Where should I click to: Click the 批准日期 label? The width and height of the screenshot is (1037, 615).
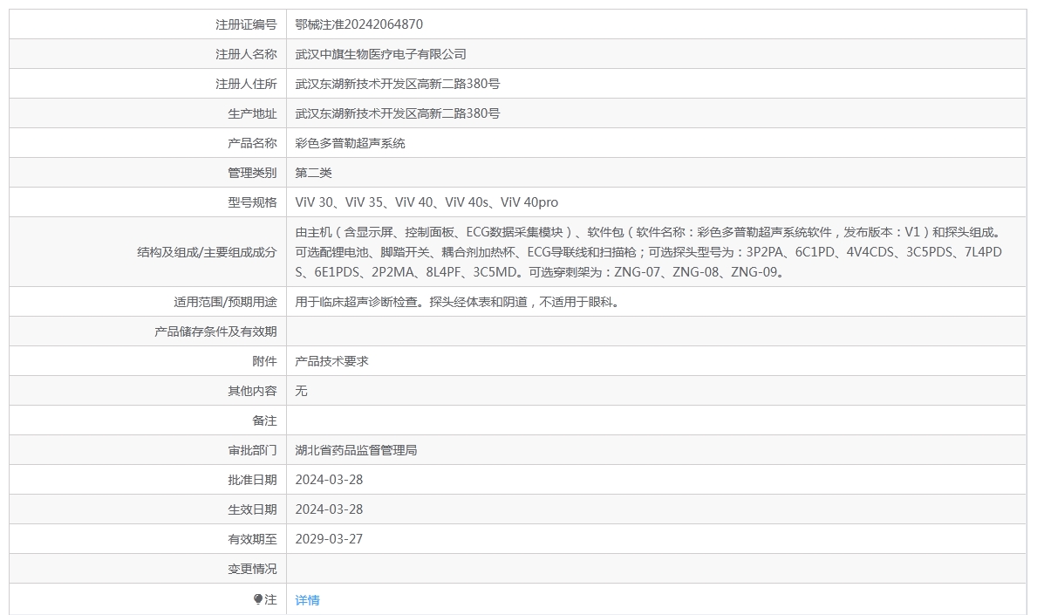(252, 480)
